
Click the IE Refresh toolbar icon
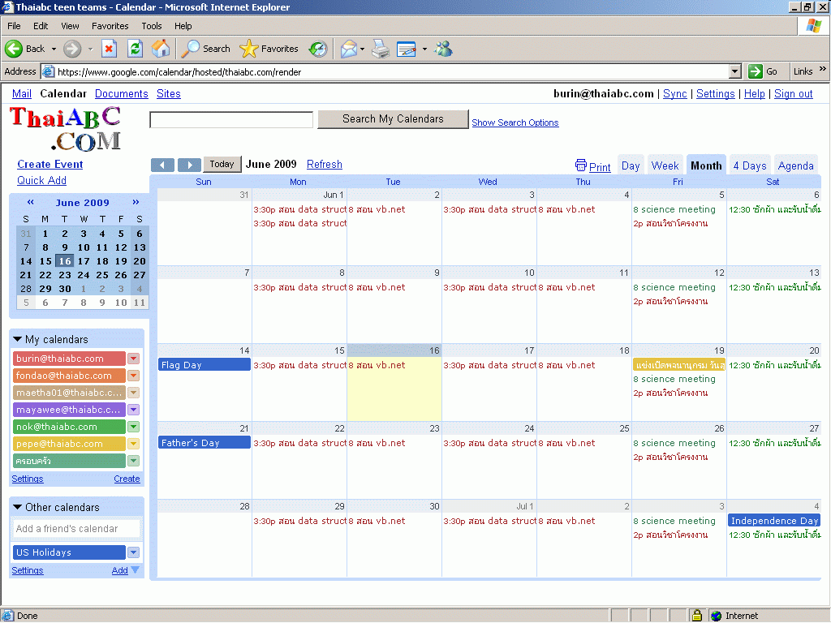coord(135,49)
